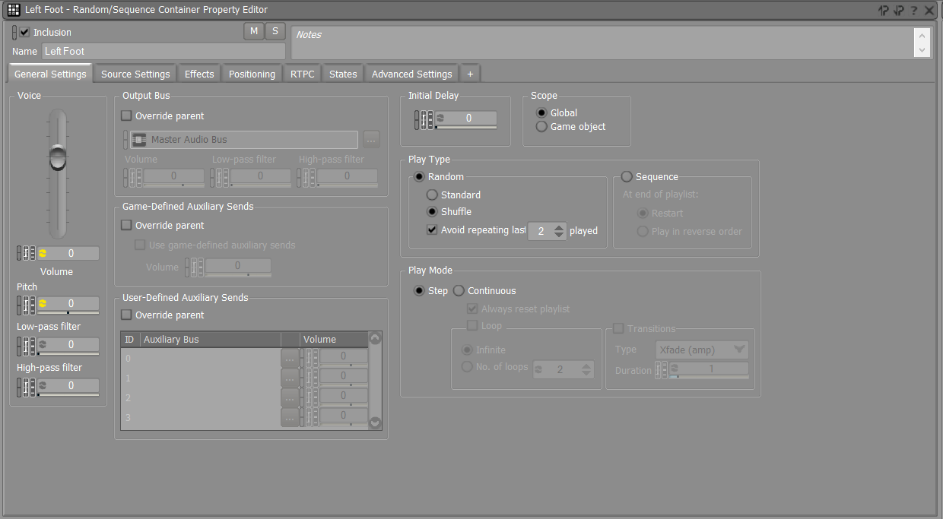Click the M mute button

click(x=253, y=31)
